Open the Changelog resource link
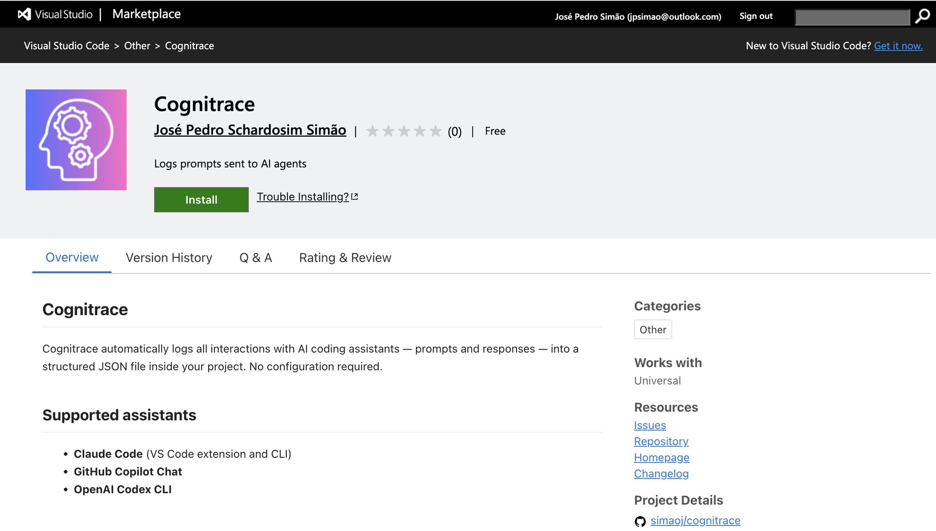This screenshot has width=936, height=531. pos(661,474)
